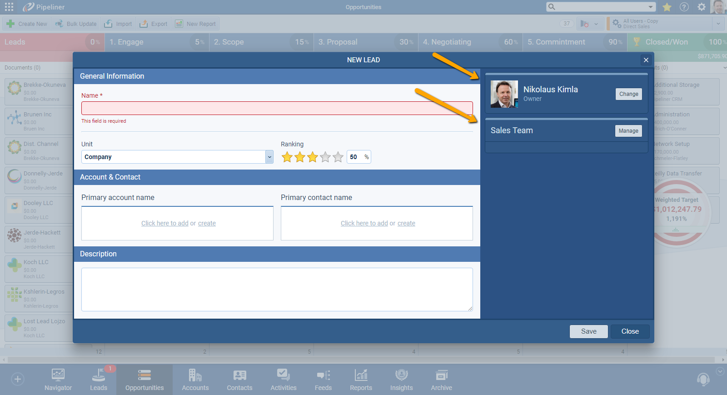Open the Navigator dashboard icon
Screen dimensions: 727x395
click(58, 379)
